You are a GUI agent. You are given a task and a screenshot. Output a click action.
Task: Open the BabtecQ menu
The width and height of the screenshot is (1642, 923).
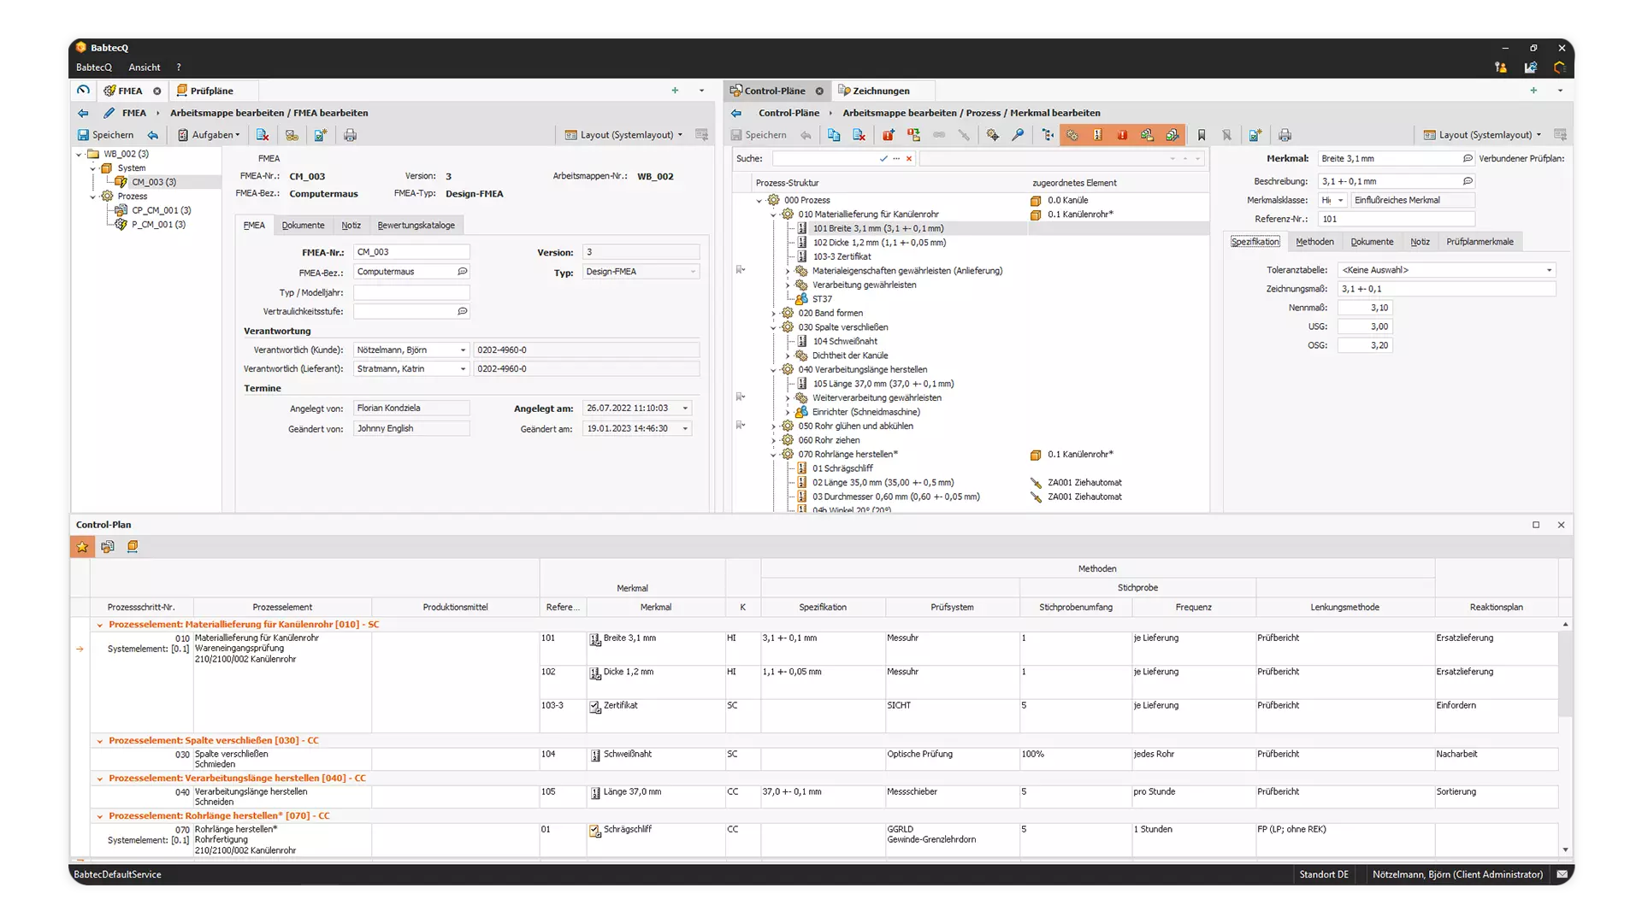point(94,68)
